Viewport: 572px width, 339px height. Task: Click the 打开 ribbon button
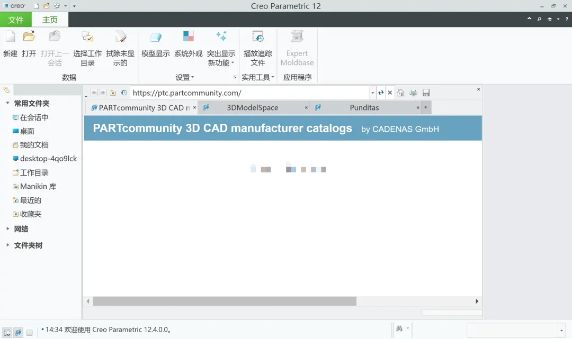click(29, 44)
